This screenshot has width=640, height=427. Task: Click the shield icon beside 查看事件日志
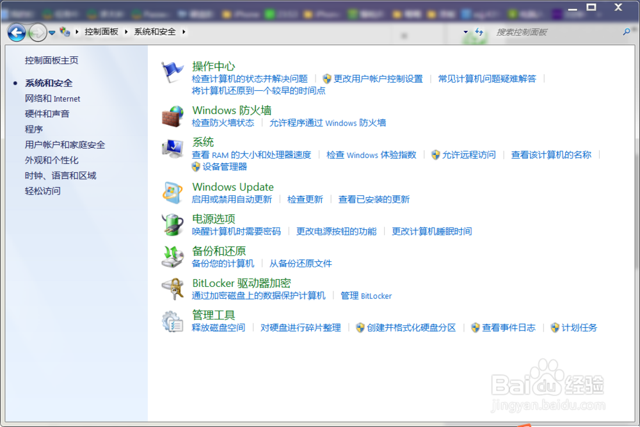click(475, 327)
